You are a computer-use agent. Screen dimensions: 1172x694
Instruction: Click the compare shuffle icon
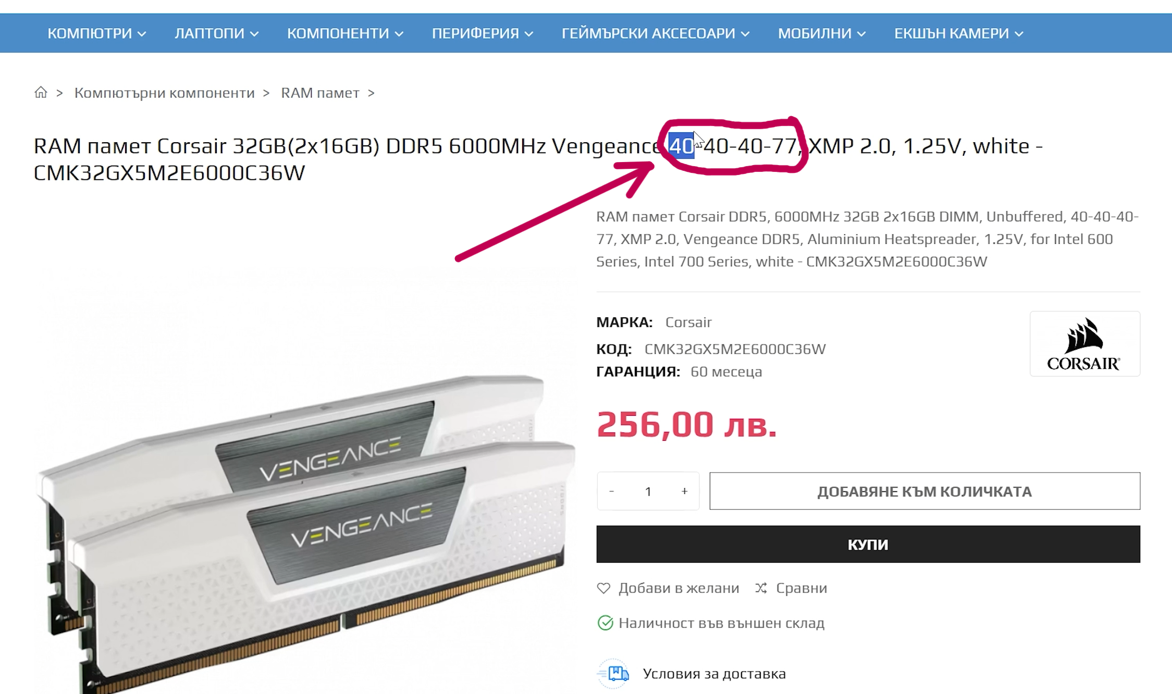761,588
